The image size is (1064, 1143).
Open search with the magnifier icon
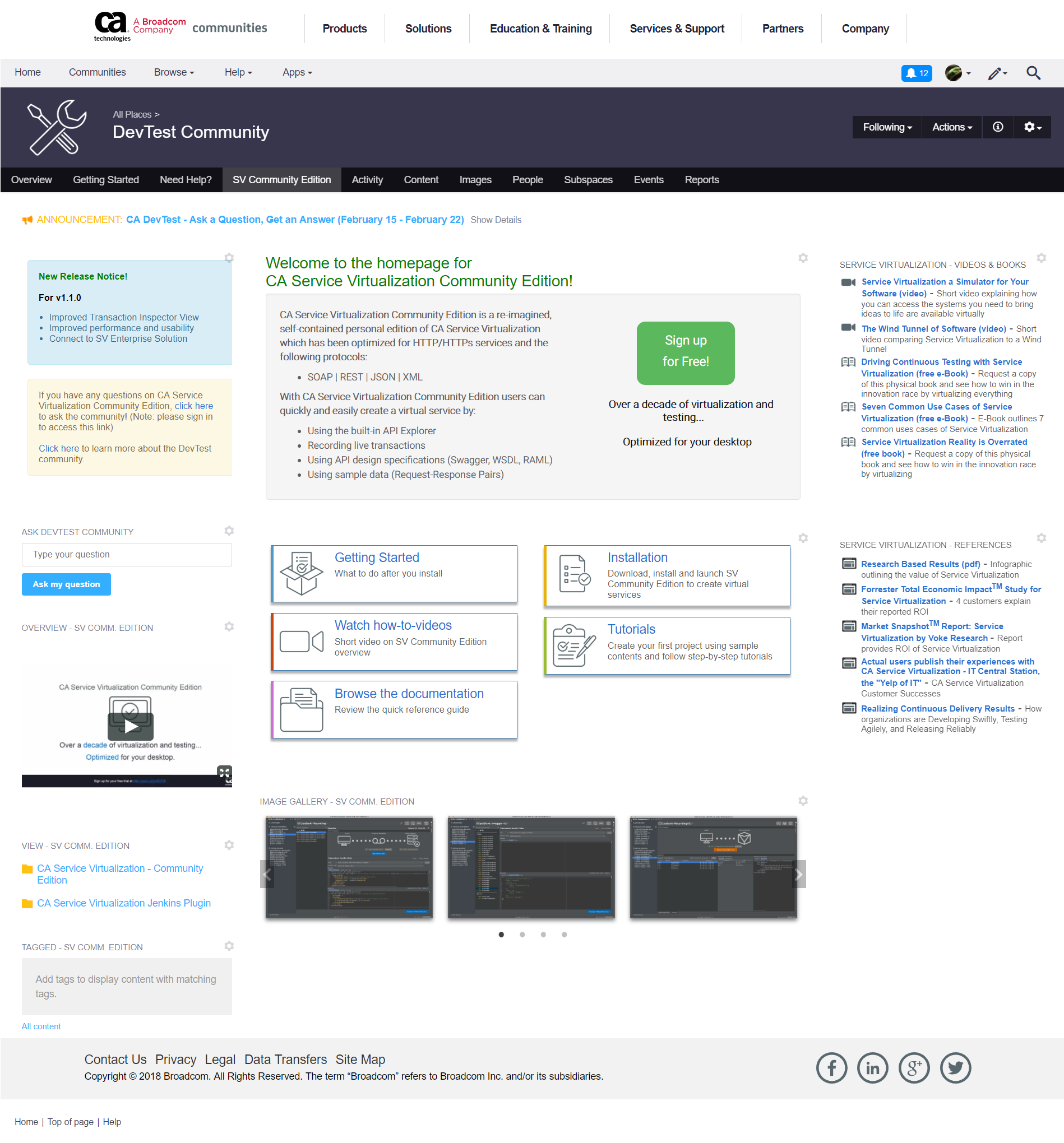[1033, 73]
